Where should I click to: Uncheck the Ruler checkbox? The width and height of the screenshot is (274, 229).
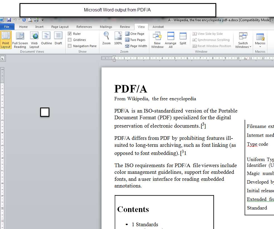pos(70,34)
